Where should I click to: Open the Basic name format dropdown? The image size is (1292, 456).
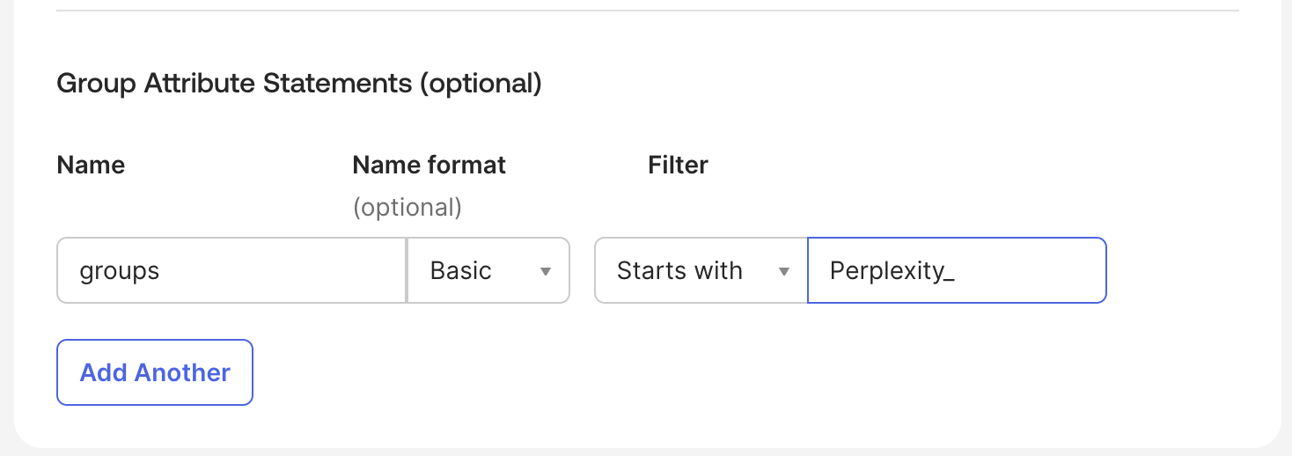click(x=488, y=270)
